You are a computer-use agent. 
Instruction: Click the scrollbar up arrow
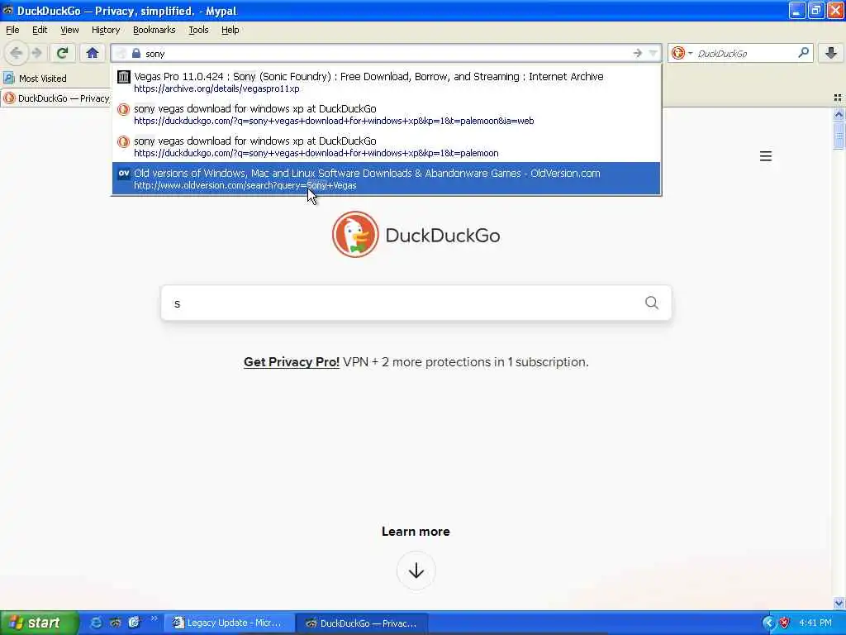(839, 114)
